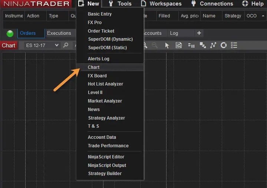Launch SuperDOM (Static) window
The height and width of the screenshot is (188, 267).
point(110,48)
